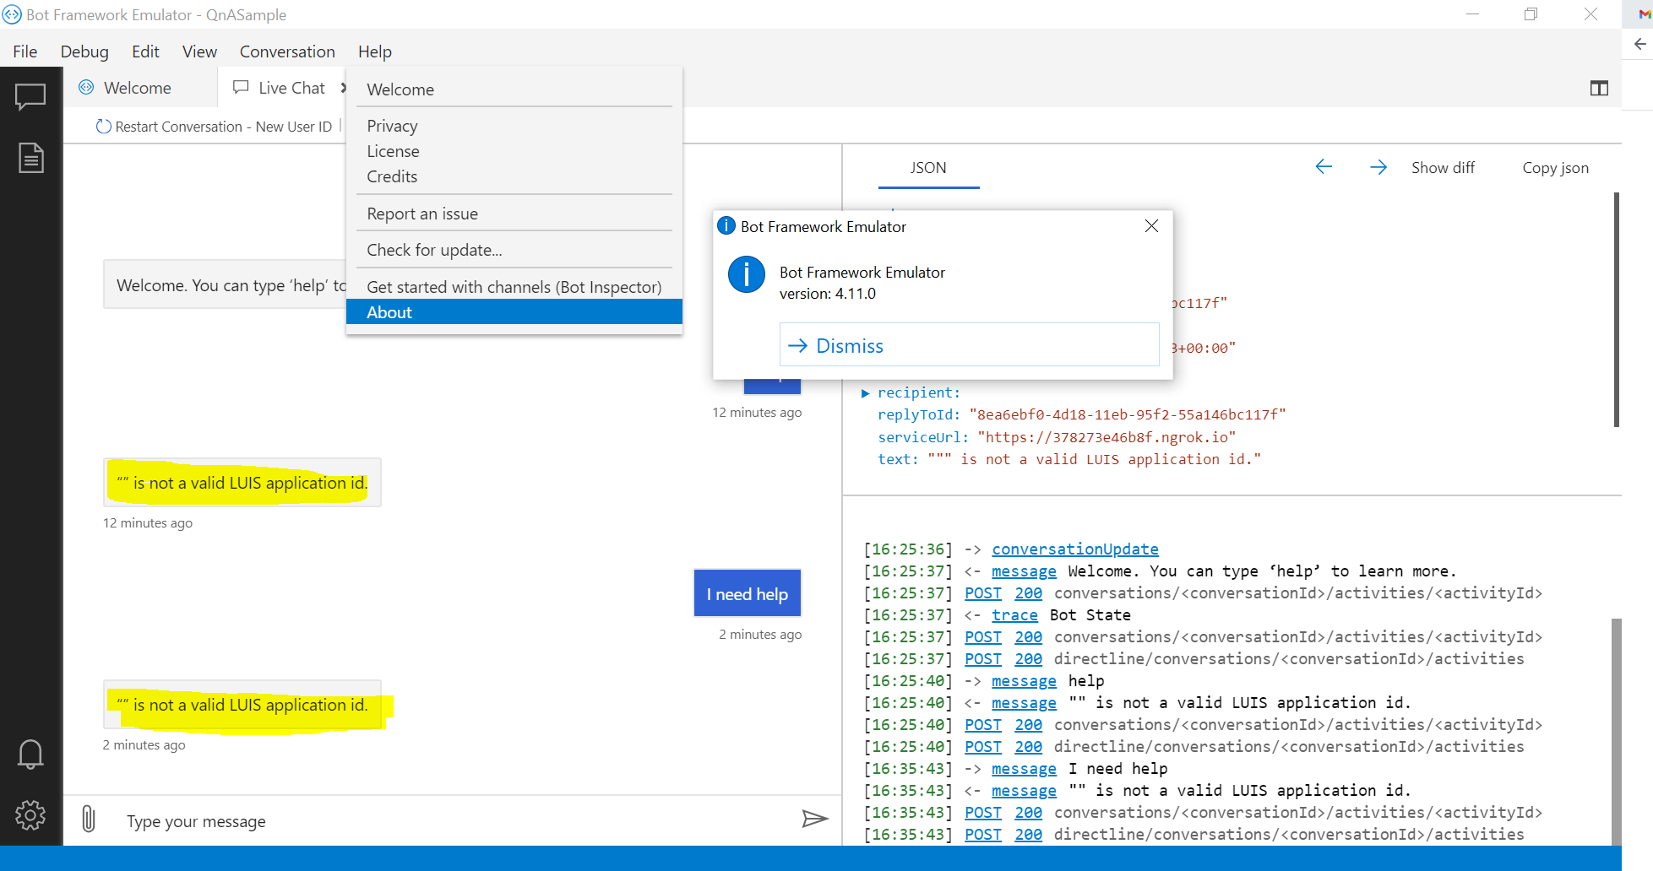The image size is (1653, 871).
Task: Enable Show diff in the JSON panel
Action: point(1443,167)
